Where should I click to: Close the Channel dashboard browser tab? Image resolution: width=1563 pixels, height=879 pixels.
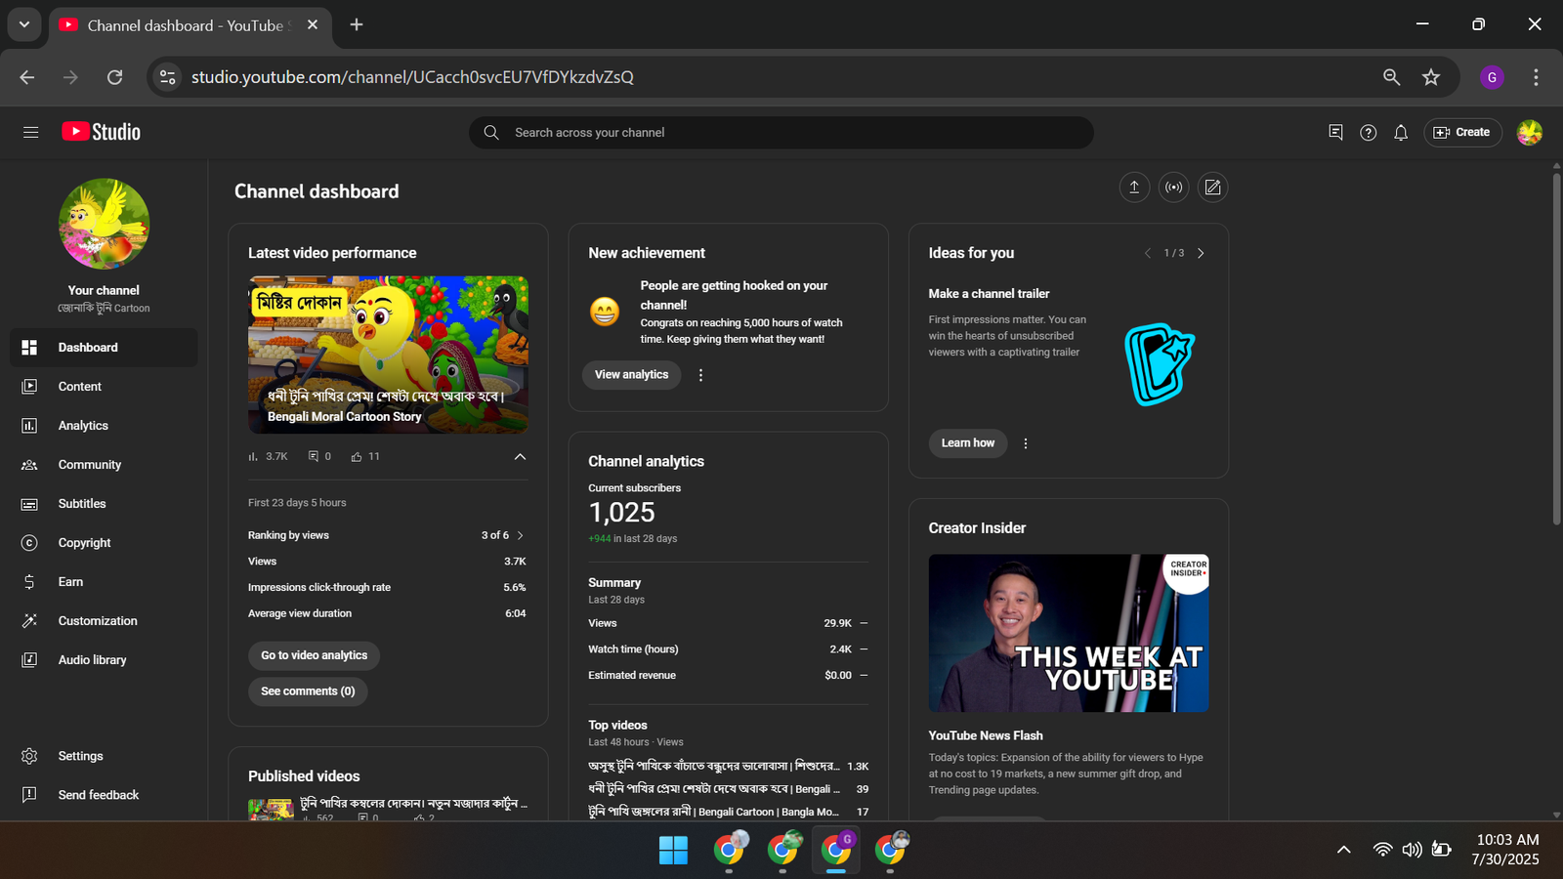pyautogui.click(x=313, y=25)
